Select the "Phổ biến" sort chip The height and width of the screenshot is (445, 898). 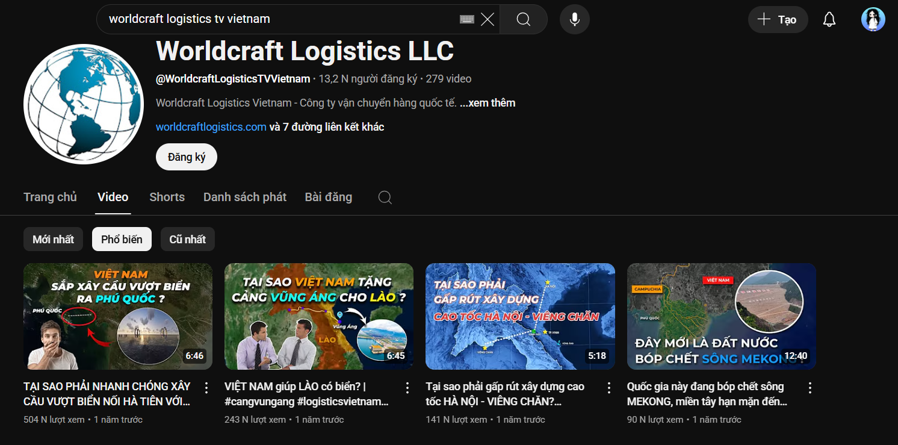pyautogui.click(x=122, y=239)
